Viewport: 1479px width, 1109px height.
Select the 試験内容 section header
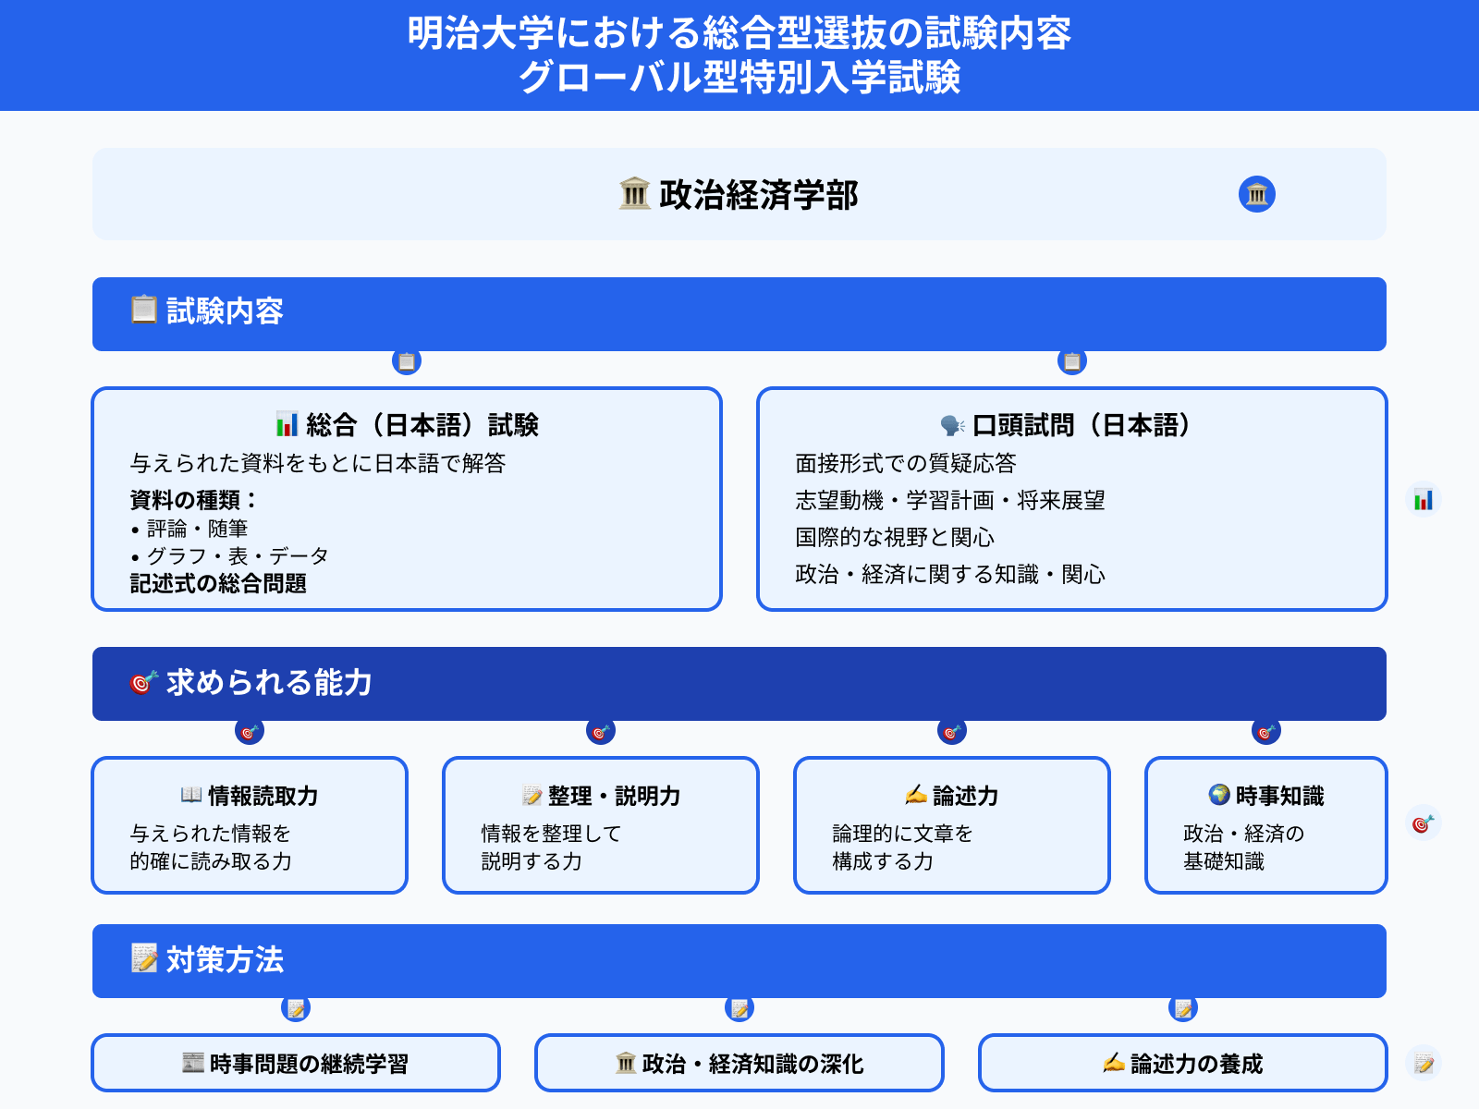pos(739,314)
